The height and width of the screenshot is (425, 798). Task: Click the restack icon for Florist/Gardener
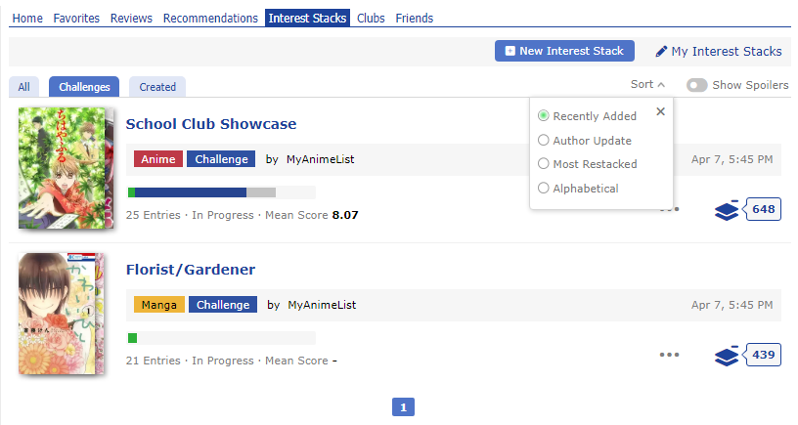click(727, 356)
